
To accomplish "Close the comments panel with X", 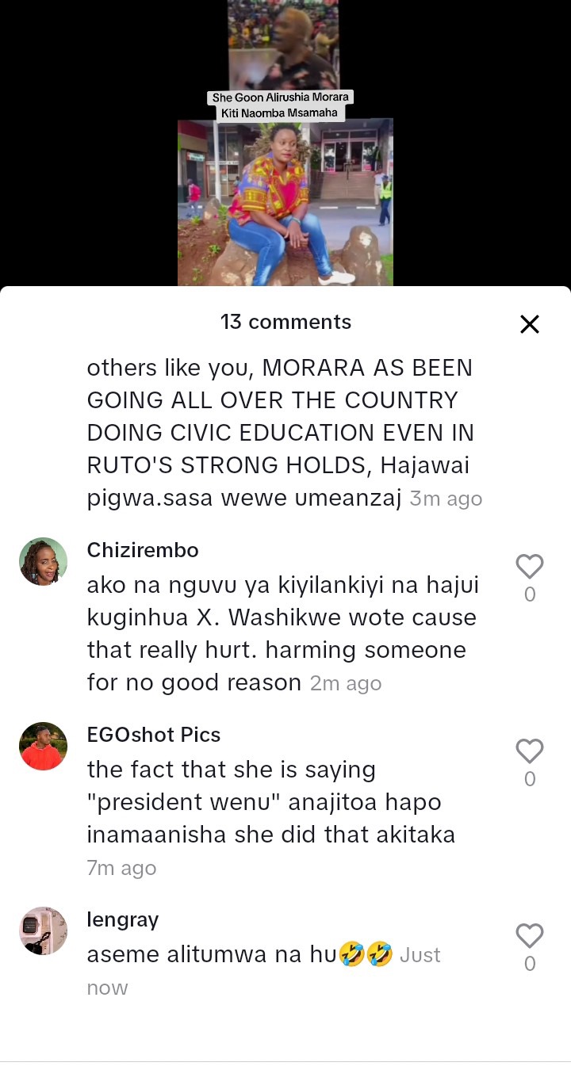I will (529, 323).
